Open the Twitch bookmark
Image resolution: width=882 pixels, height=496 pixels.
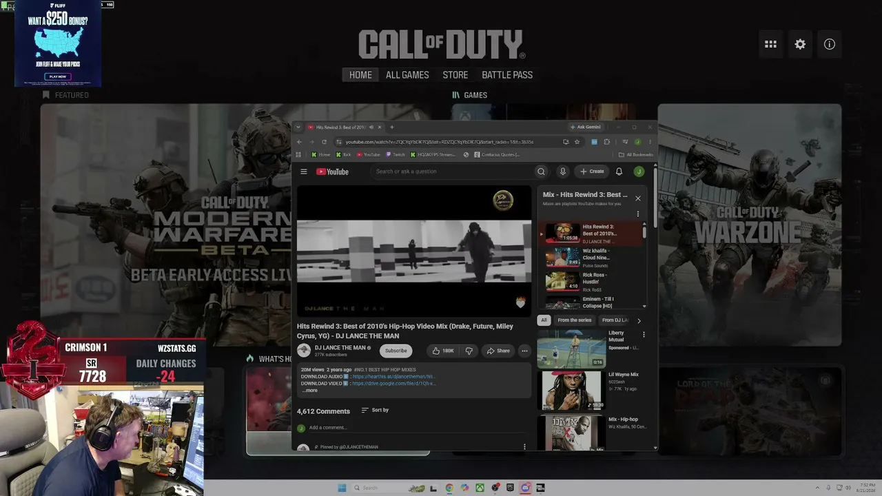pyautogui.click(x=396, y=154)
